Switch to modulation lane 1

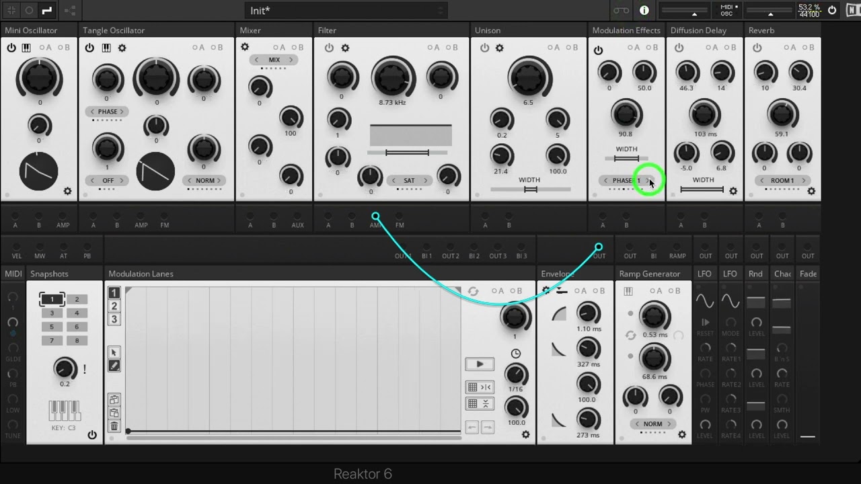pos(114,292)
